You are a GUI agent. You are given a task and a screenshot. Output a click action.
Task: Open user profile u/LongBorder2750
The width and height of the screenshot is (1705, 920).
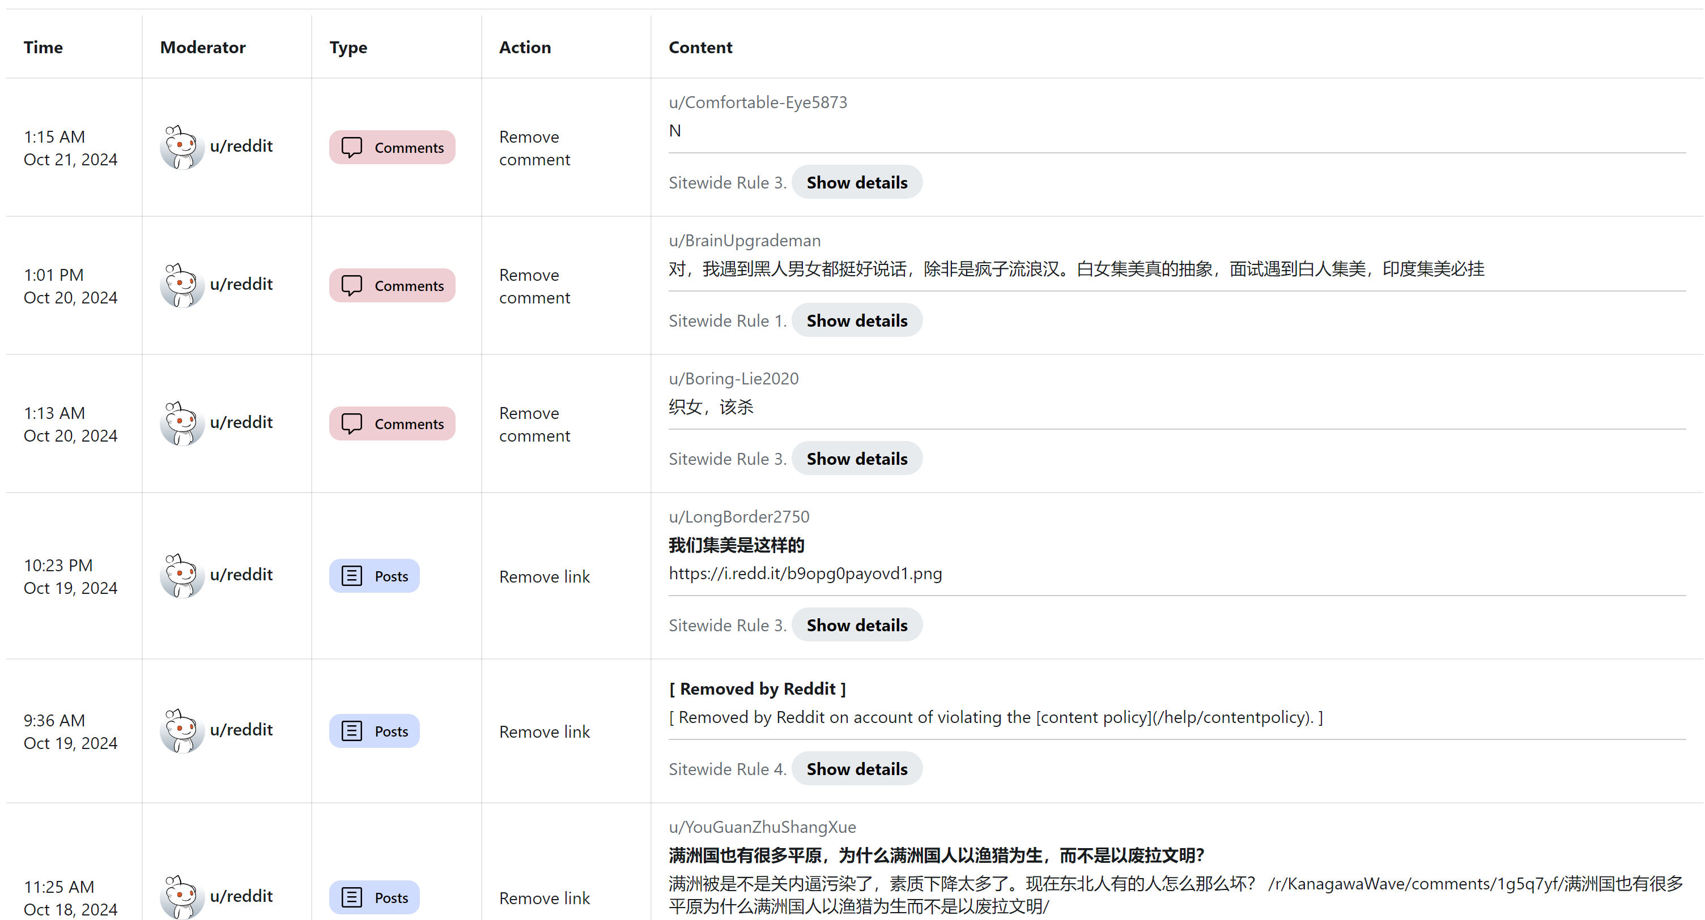(x=739, y=516)
